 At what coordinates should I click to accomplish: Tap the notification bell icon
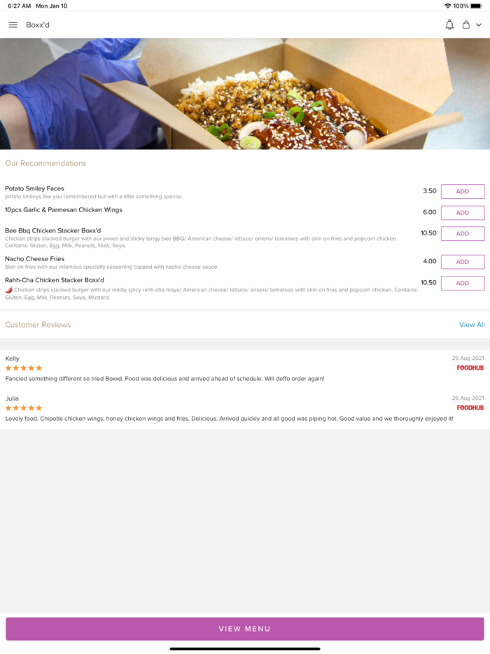(x=449, y=25)
